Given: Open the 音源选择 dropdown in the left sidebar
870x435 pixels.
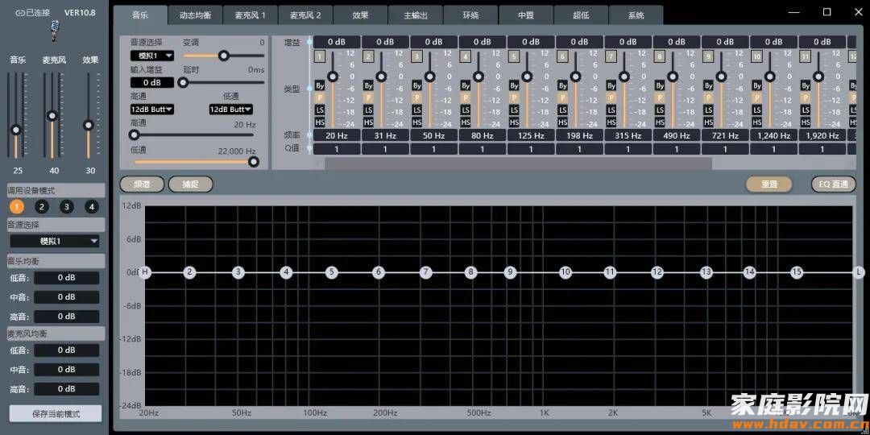Looking at the screenshot, I should coord(55,241).
